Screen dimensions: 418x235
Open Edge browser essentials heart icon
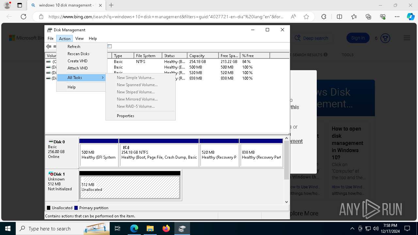(x=383, y=17)
